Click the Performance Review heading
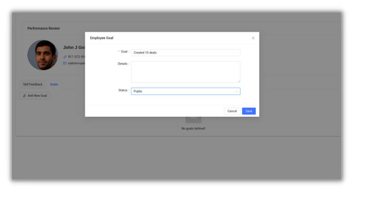 click(44, 28)
